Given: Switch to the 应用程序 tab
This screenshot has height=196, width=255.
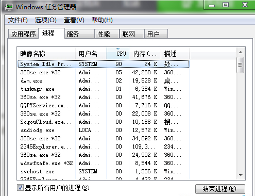Looking at the screenshot, I should [x=23, y=34].
